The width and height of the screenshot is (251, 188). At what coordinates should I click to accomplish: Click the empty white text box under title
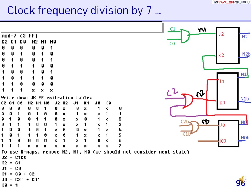[x=81, y=27]
